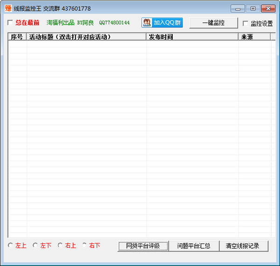Choose the 右上 position radio button
Image resolution: width=280 pixels, height=266 pixels.
click(x=60, y=245)
